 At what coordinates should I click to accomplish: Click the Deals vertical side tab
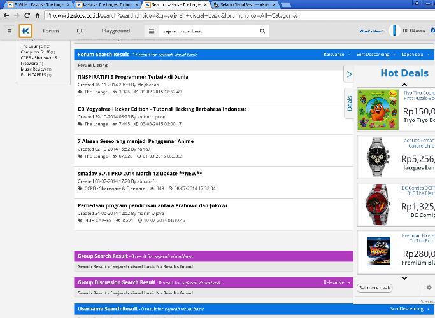349,103
